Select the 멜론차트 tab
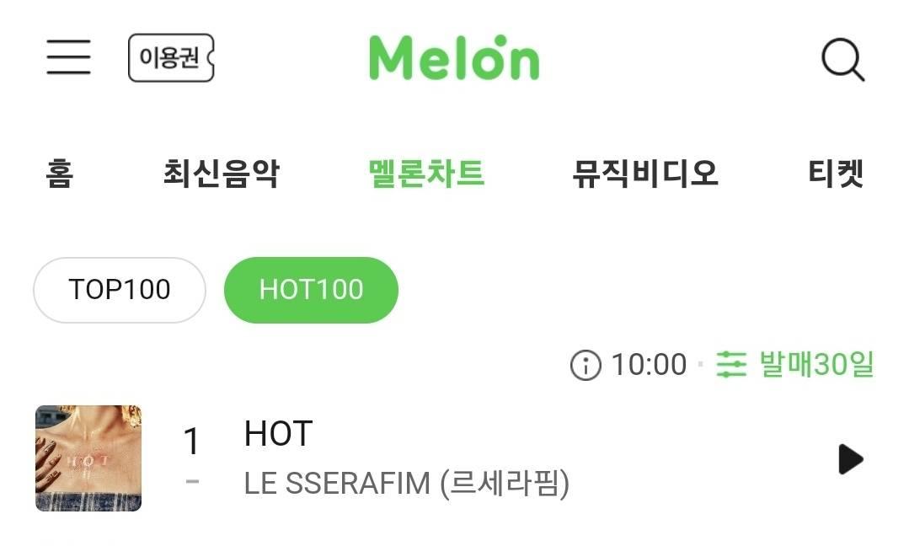 426,174
